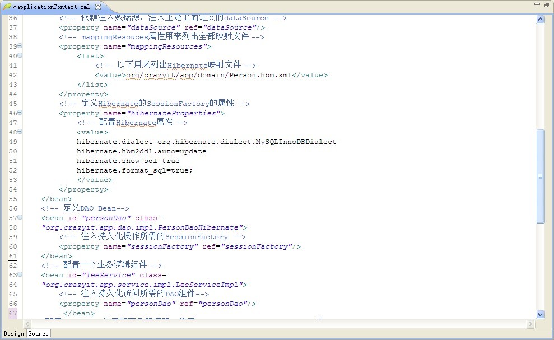Minimize the application window
Viewport: 554px width, 340px height.
(x=537, y=4)
